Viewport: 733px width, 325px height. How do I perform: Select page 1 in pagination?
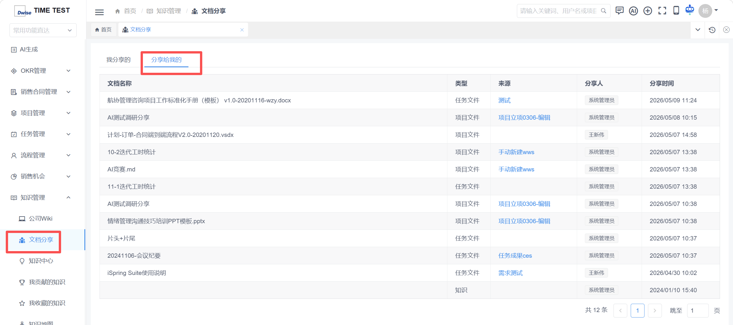click(638, 311)
